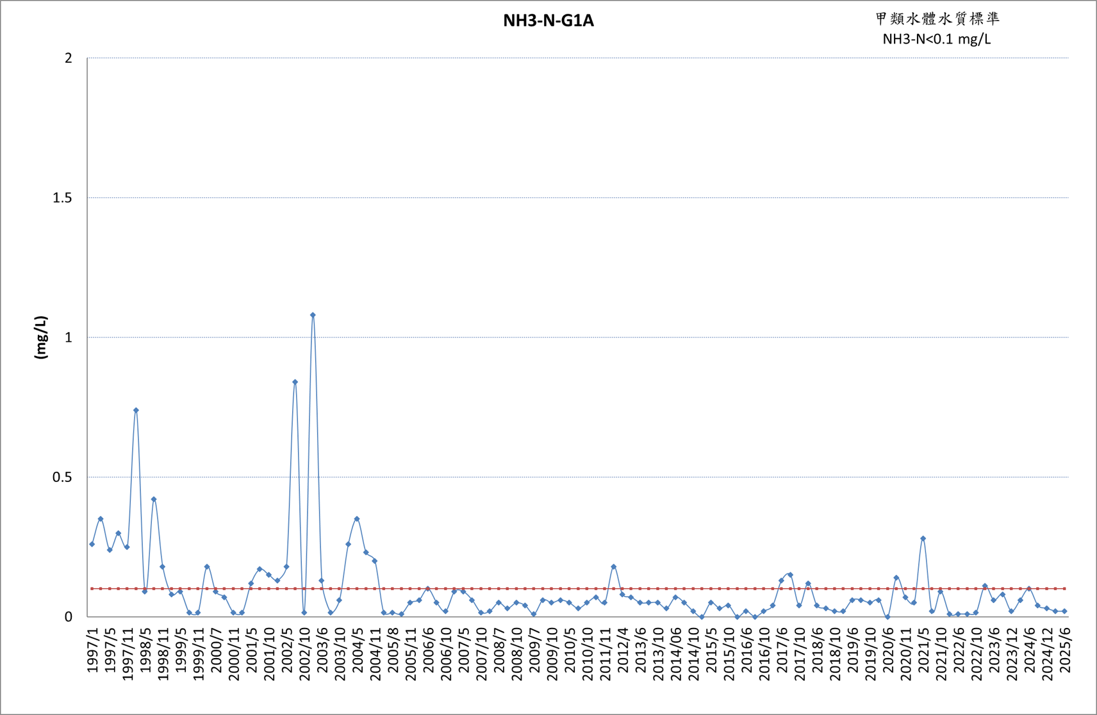1097x715 pixels.
Task: Click the chart title NH3-N-G1A
Action: pos(548,21)
